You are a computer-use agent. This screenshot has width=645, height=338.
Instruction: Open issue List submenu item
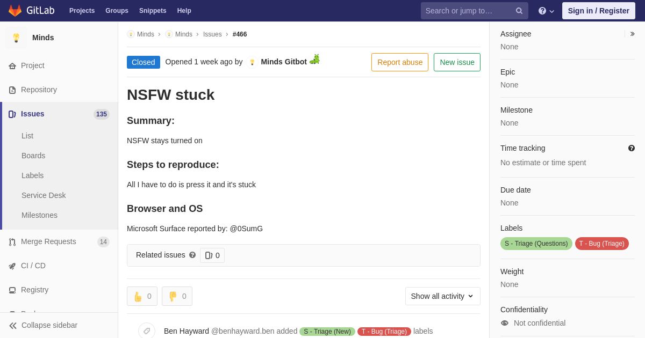27,136
